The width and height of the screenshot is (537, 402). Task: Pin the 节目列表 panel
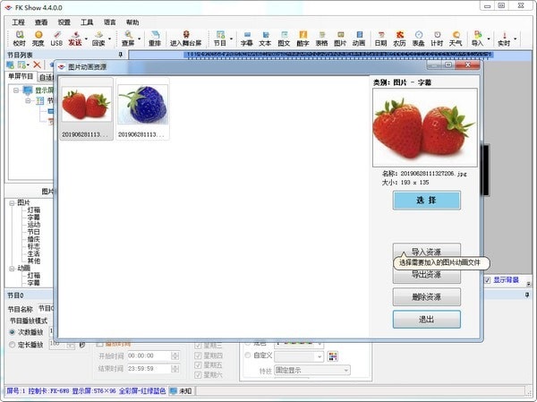click(121, 55)
